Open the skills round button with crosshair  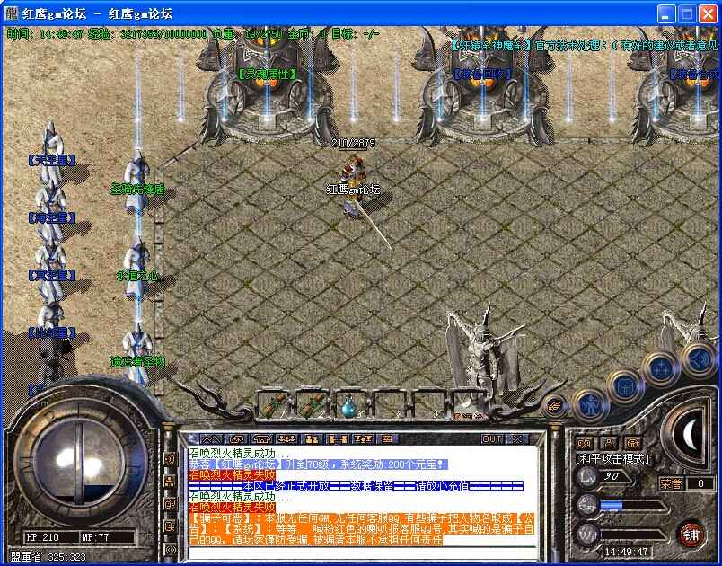click(661, 369)
